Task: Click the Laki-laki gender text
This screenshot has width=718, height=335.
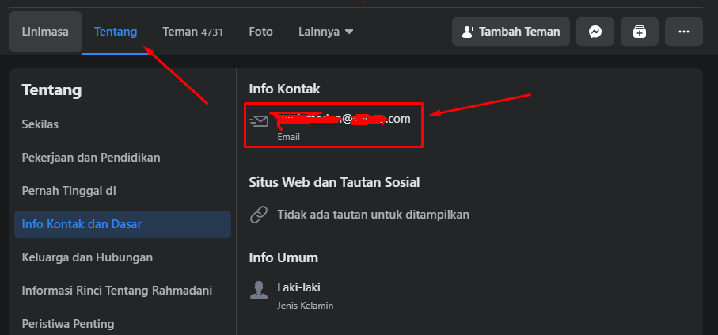Action: (x=298, y=287)
